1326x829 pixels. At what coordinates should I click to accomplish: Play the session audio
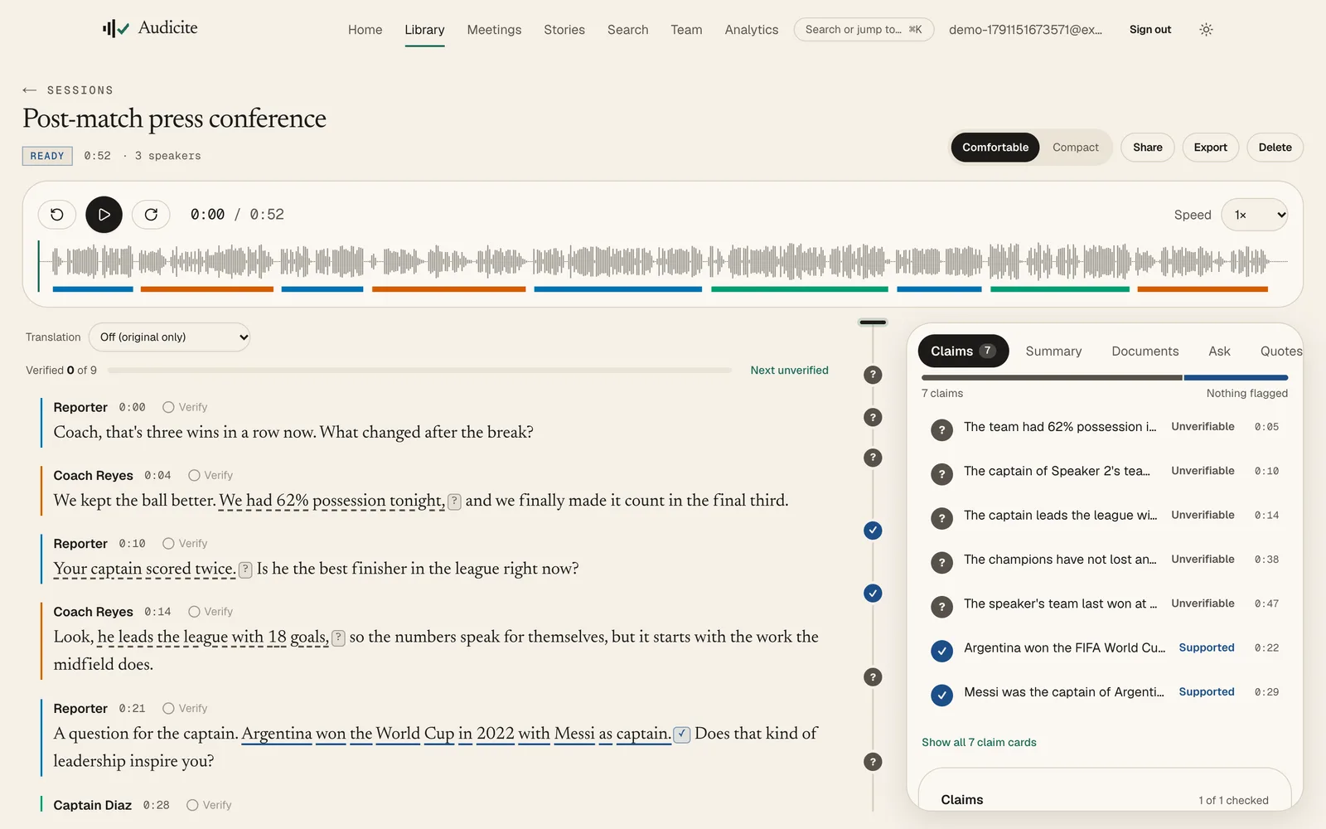click(x=104, y=215)
